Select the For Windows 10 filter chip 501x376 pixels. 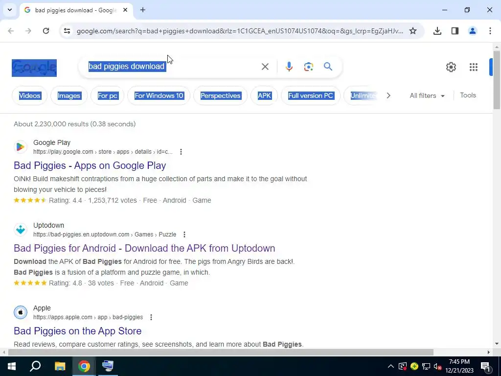coord(159,95)
